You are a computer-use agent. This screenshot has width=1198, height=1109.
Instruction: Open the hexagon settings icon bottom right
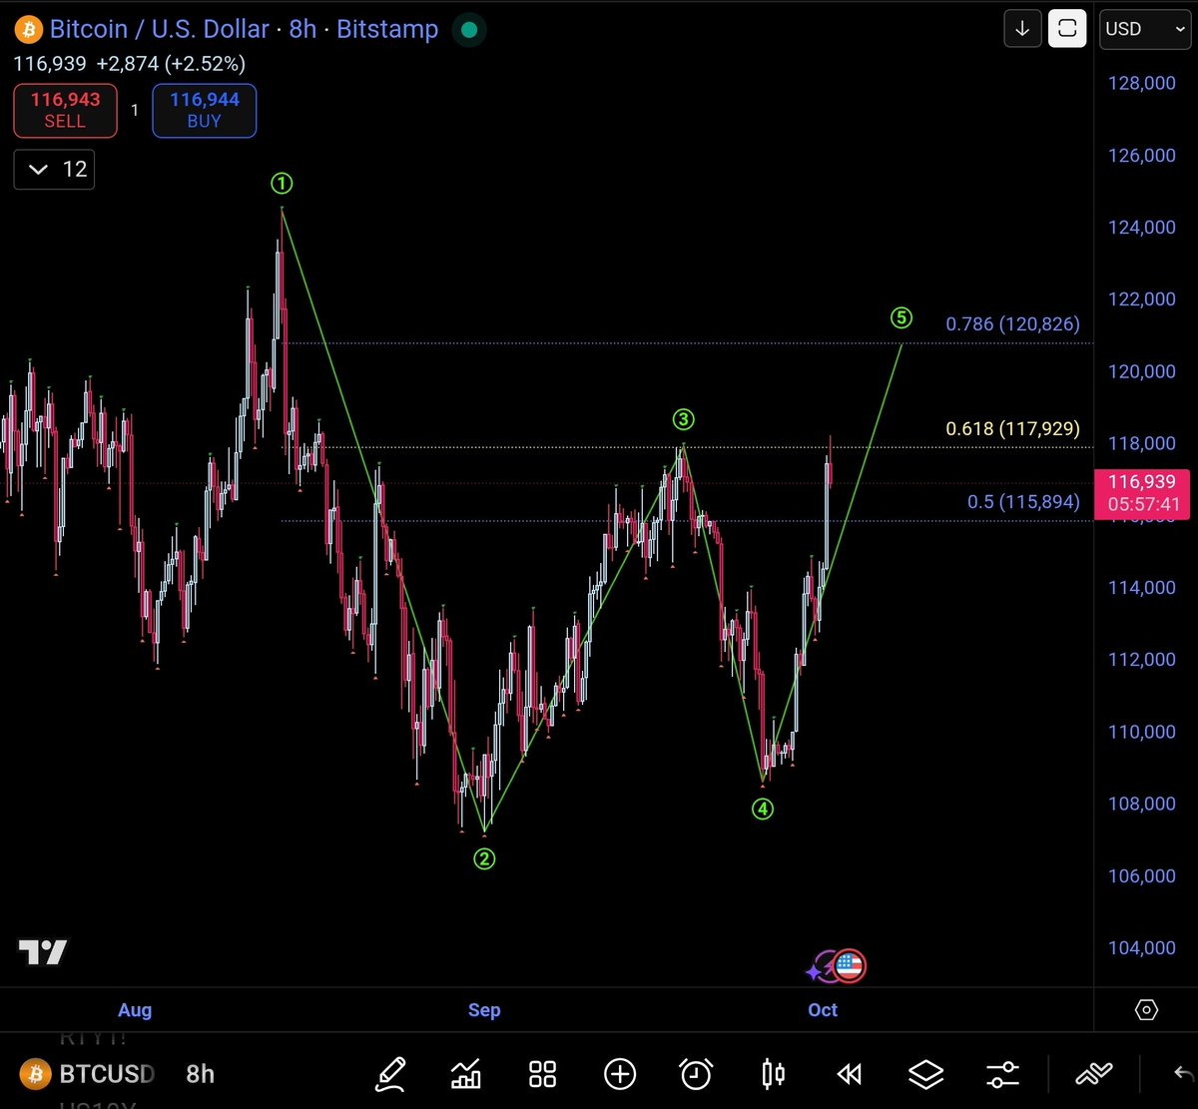1146,1011
